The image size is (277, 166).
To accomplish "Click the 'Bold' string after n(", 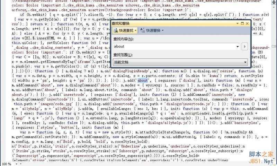I will tap(68, 142).
